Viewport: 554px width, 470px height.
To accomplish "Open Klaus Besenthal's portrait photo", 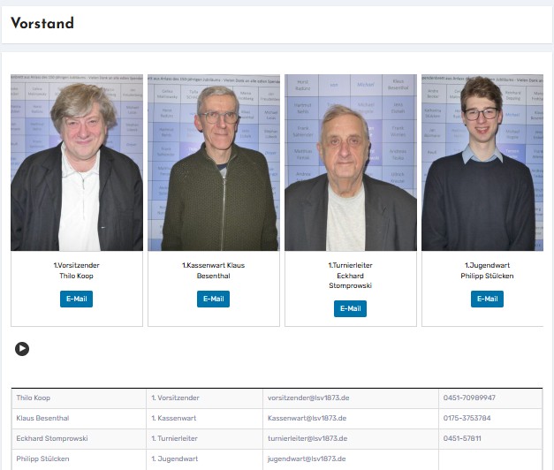I will click(214, 163).
